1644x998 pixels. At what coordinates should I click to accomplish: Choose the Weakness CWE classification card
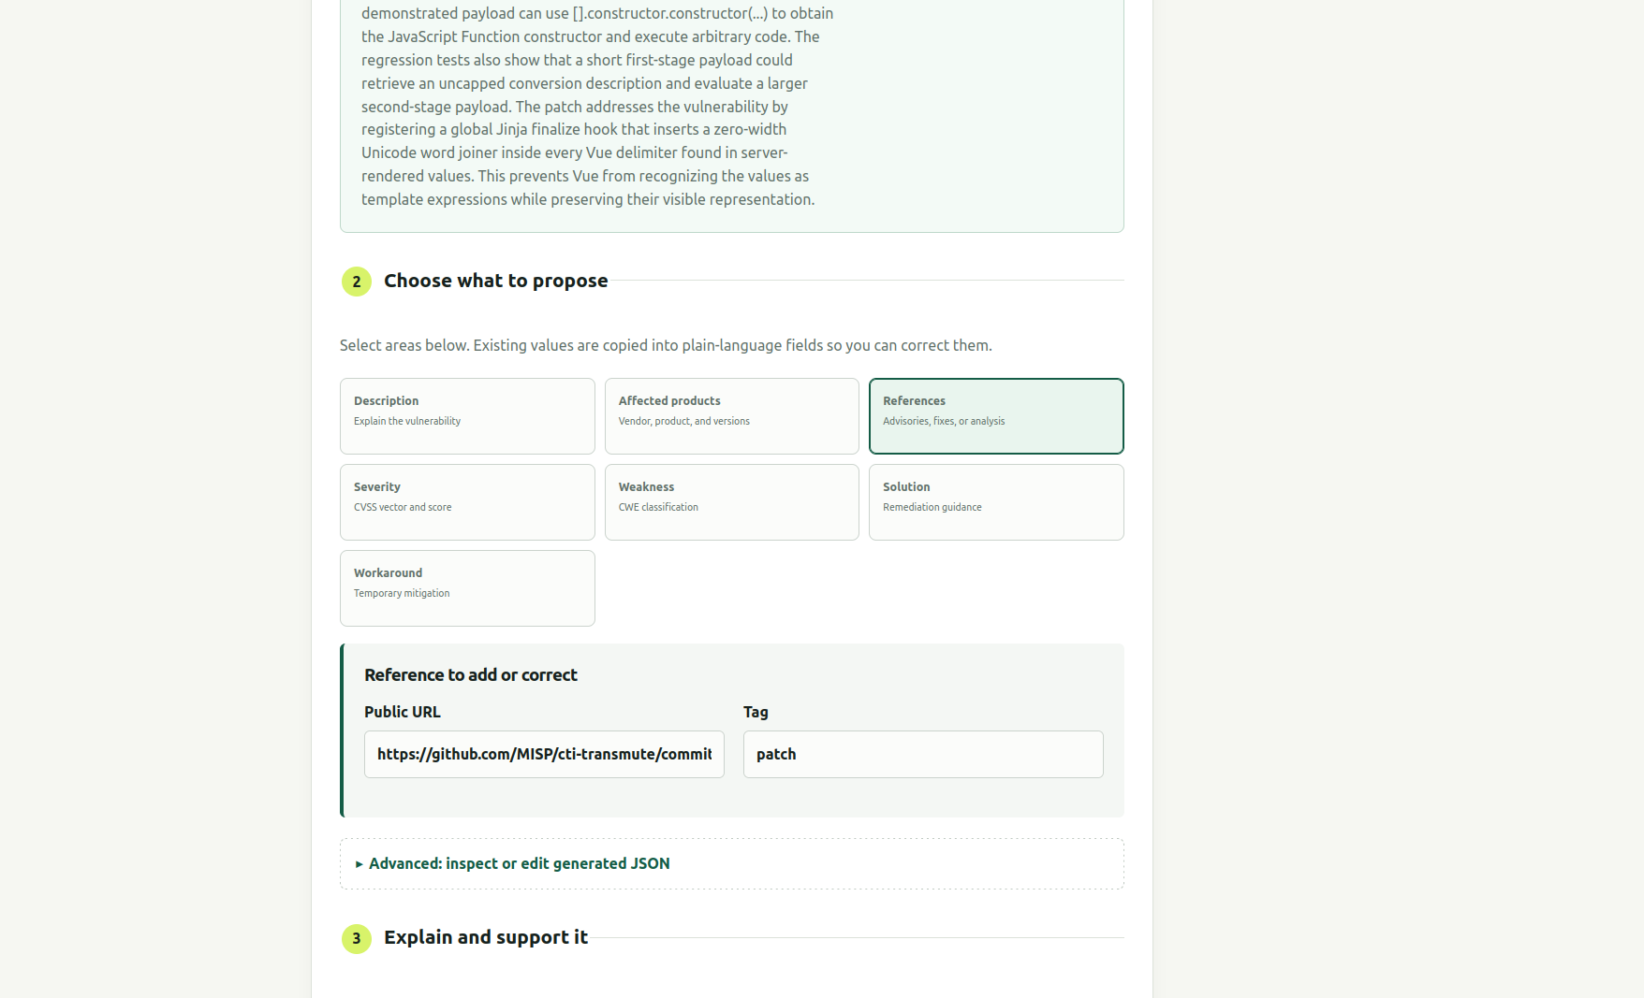click(731, 502)
